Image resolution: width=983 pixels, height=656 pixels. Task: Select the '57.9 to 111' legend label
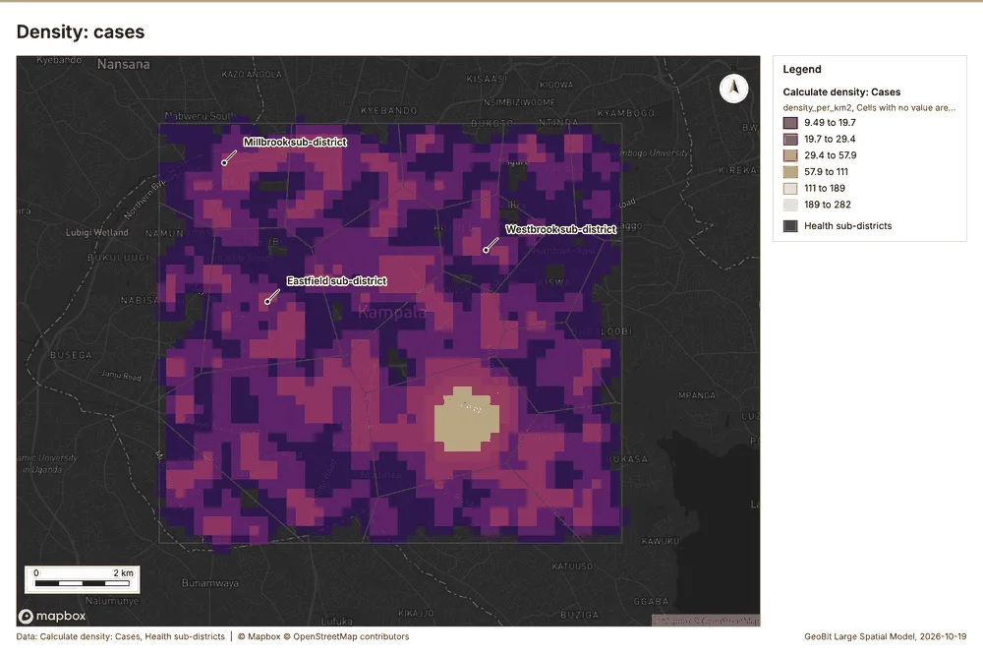tap(827, 172)
